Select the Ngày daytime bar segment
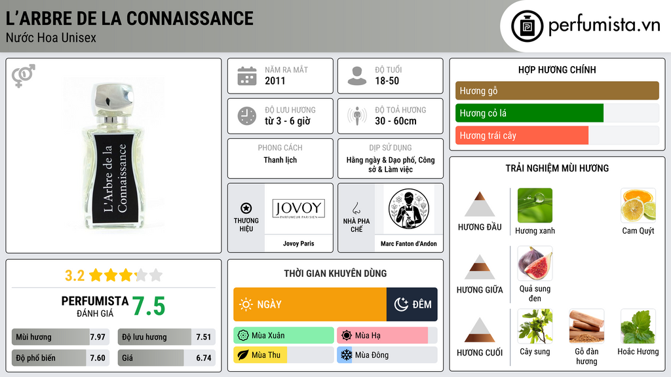 [310, 304]
